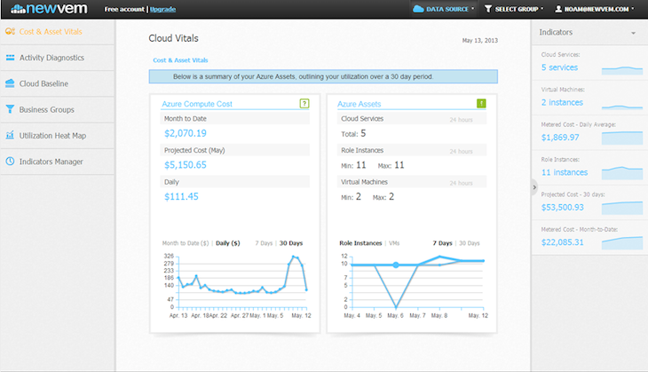Click the Cloud Vitals heading
This screenshot has height=372, width=648.
[x=174, y=38]
